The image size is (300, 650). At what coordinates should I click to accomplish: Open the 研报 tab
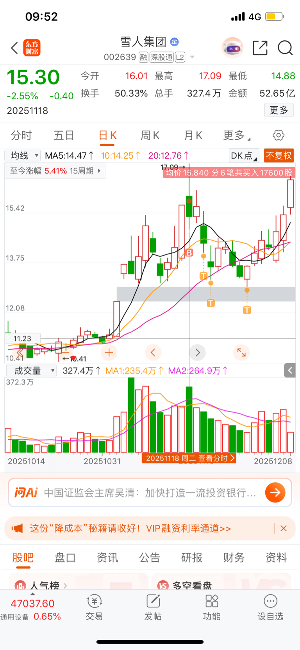(x=192, y=557)
